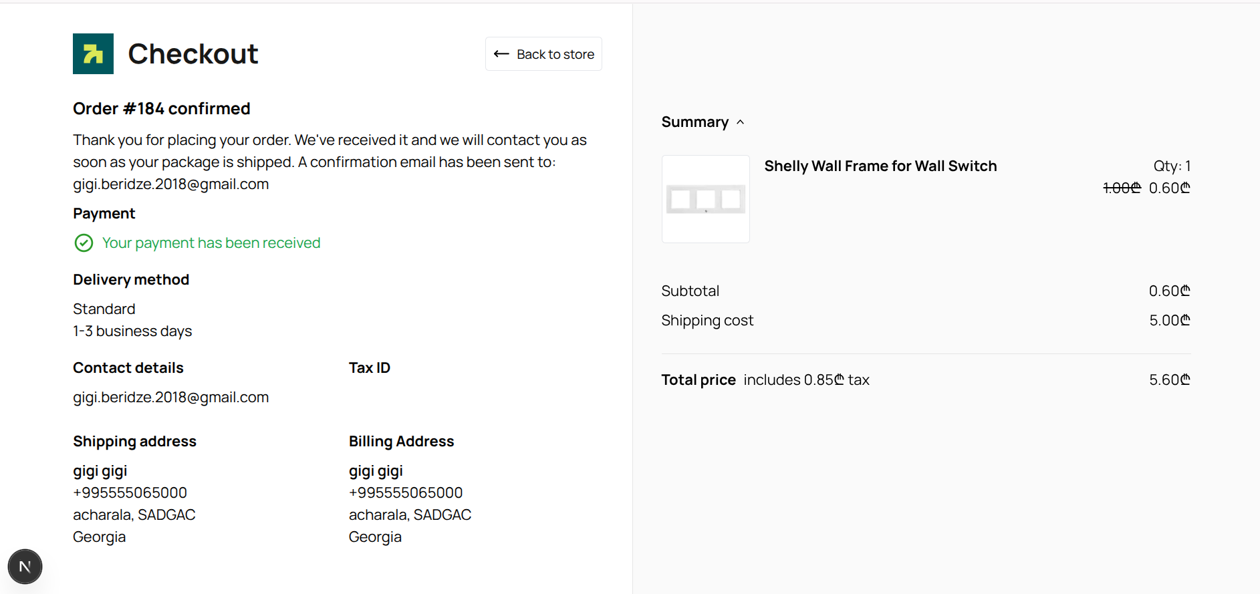Click the Standard delivery method text
Viewport: 1260px width, 594px height.
click(x=104, y=309)
